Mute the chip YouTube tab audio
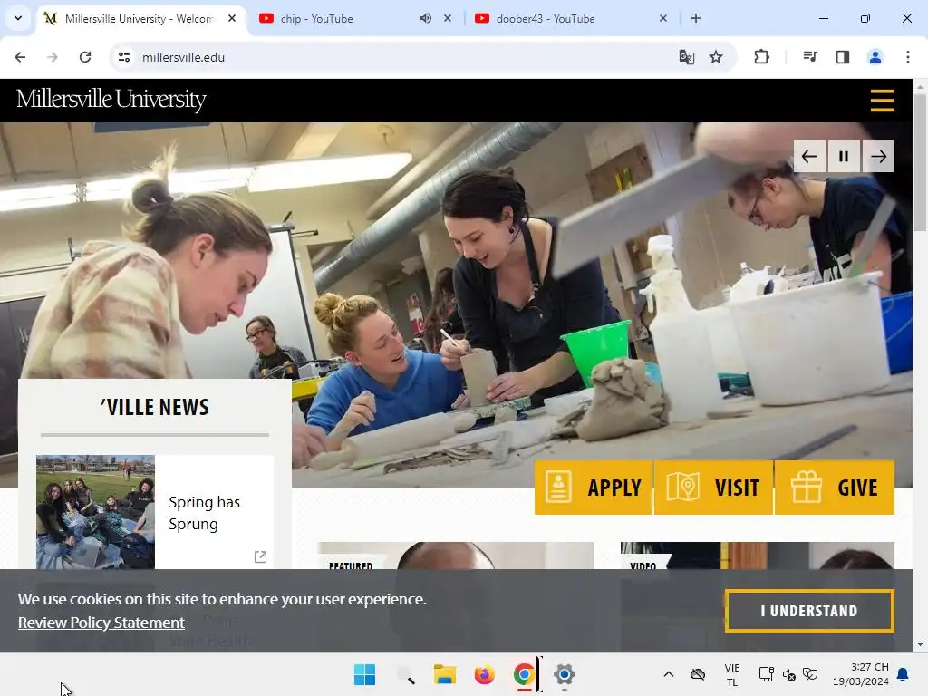Image resolution: width=928 pixels, height=696 pixels. click(x=426, y=18)
